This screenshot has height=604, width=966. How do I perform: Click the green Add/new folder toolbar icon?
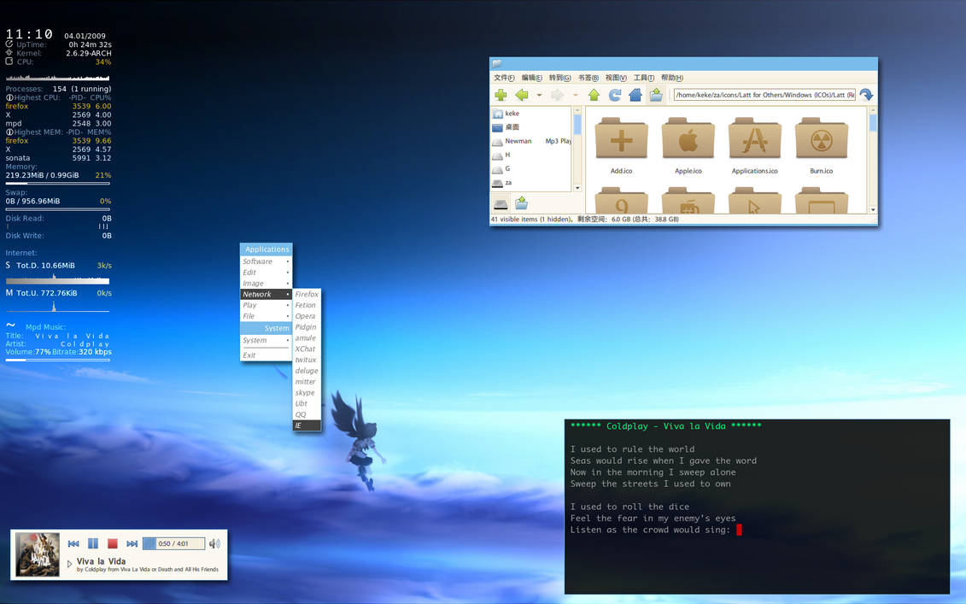pyautogui.click(x=501, y=95)
